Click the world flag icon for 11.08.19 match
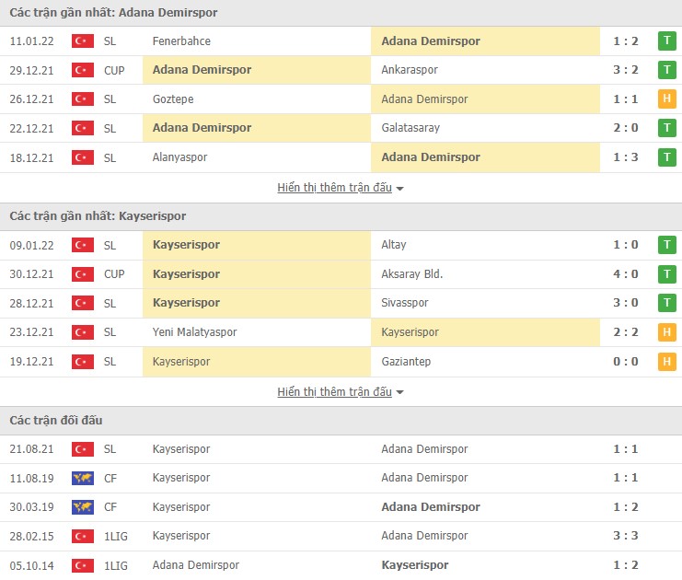 pos(83,478)
